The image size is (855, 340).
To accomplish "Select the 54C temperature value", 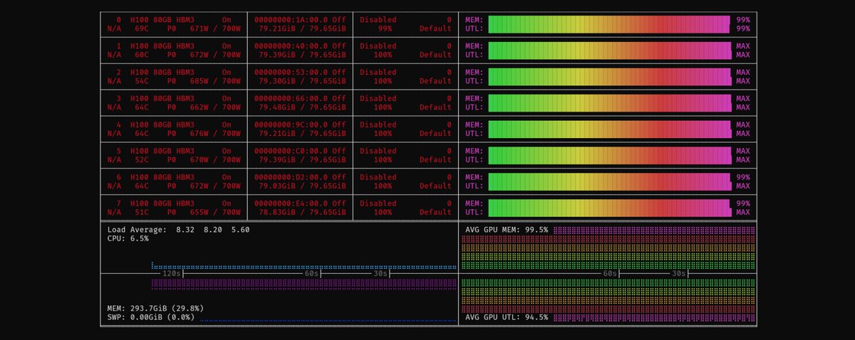I will coord(141,81).
